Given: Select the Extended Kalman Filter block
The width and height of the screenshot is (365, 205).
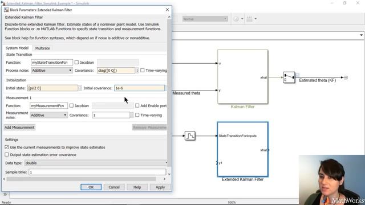Looking at the screenshot, I should pyautogui.click(x=242, y=149).
